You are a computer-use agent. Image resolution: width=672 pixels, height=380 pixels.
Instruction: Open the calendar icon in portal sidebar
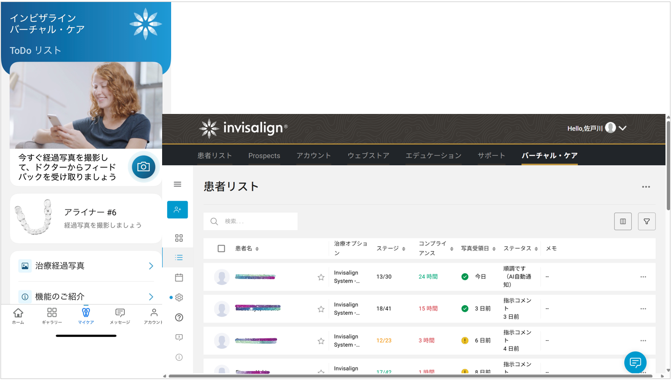coord(179,278)
